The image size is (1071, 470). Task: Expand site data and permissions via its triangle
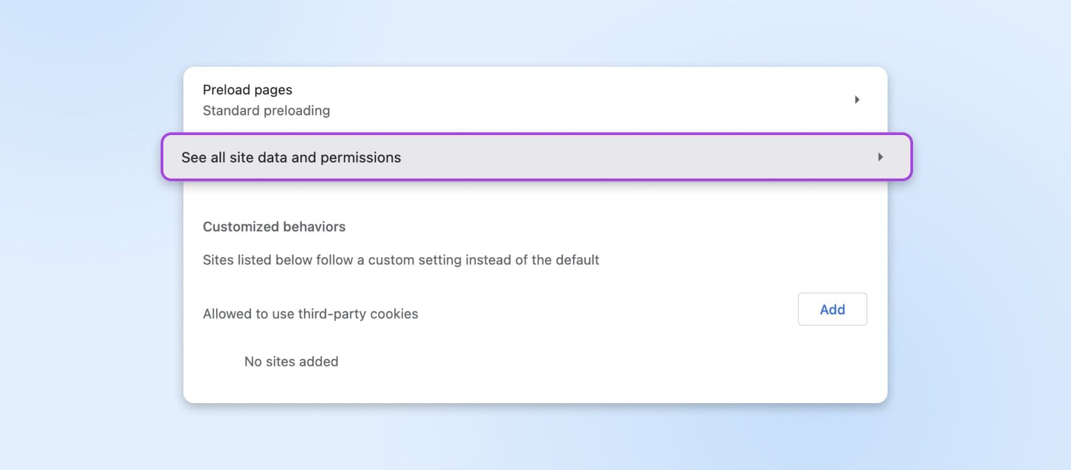click(x=880, y=157)
